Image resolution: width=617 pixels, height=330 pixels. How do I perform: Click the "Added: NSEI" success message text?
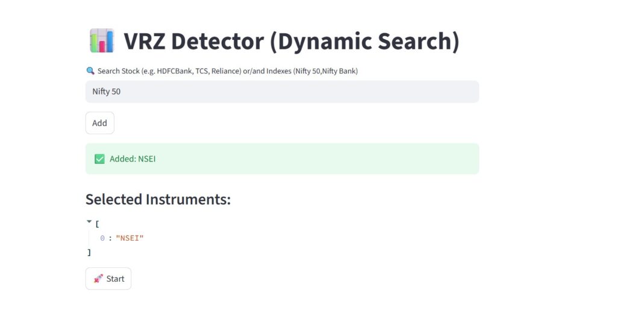click(x=133, y=159)
